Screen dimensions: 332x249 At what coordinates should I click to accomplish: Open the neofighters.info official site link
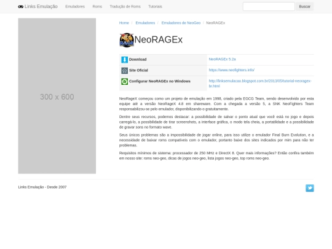232,70
